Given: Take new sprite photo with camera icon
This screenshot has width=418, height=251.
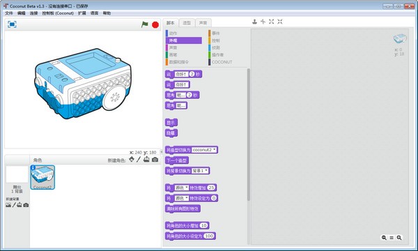Looking at the screenshot, I should coord(155,160).
